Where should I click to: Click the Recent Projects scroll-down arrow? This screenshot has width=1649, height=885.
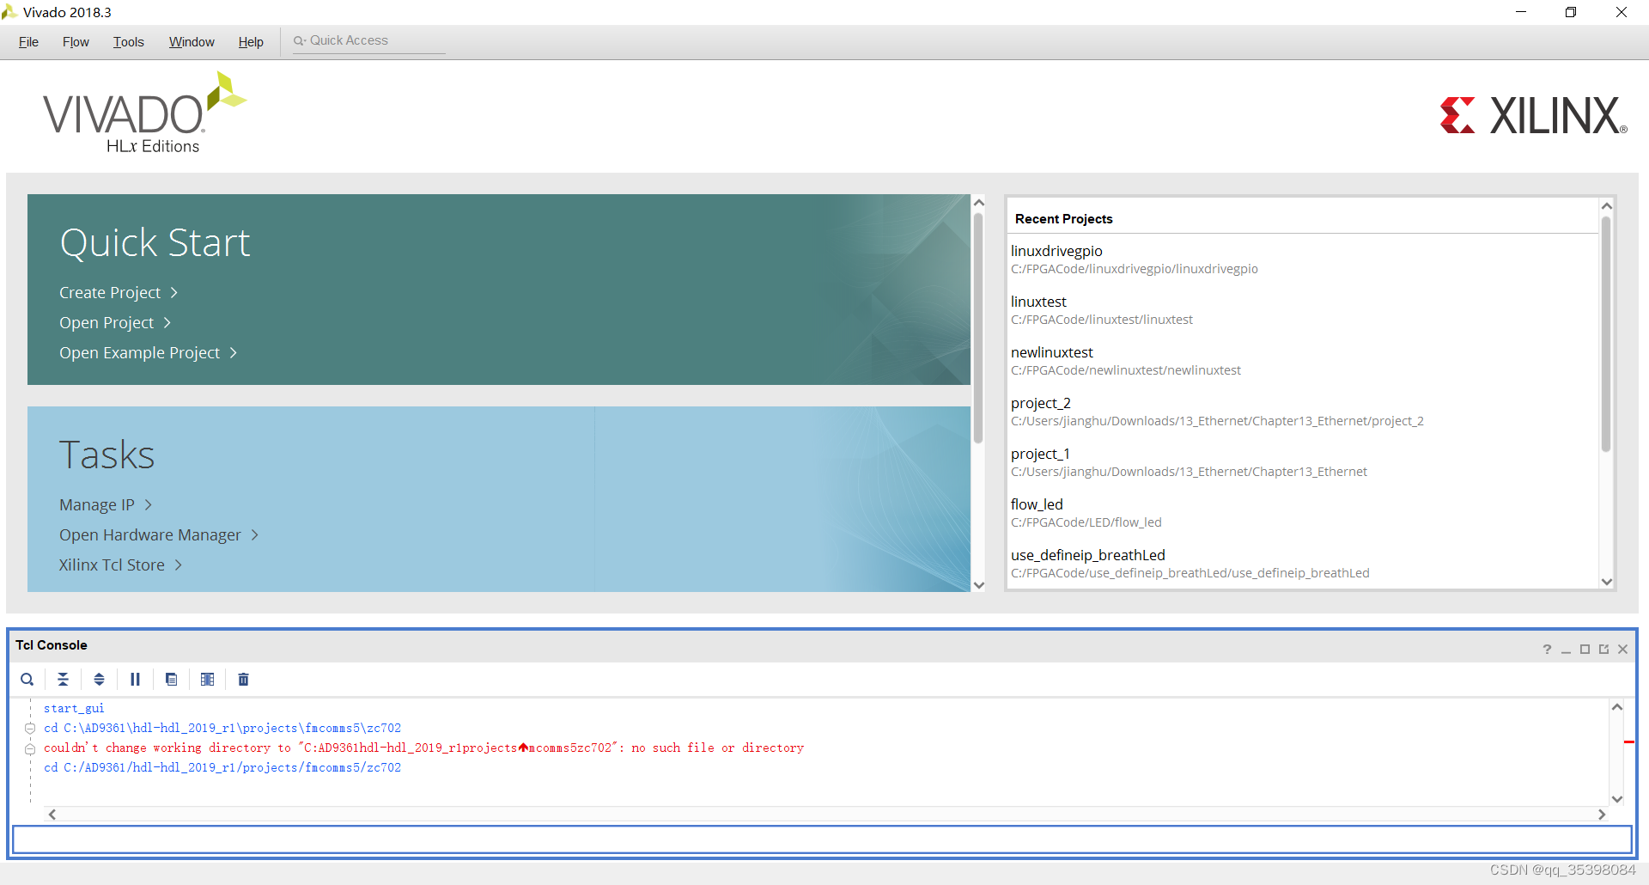[1607, 582]
